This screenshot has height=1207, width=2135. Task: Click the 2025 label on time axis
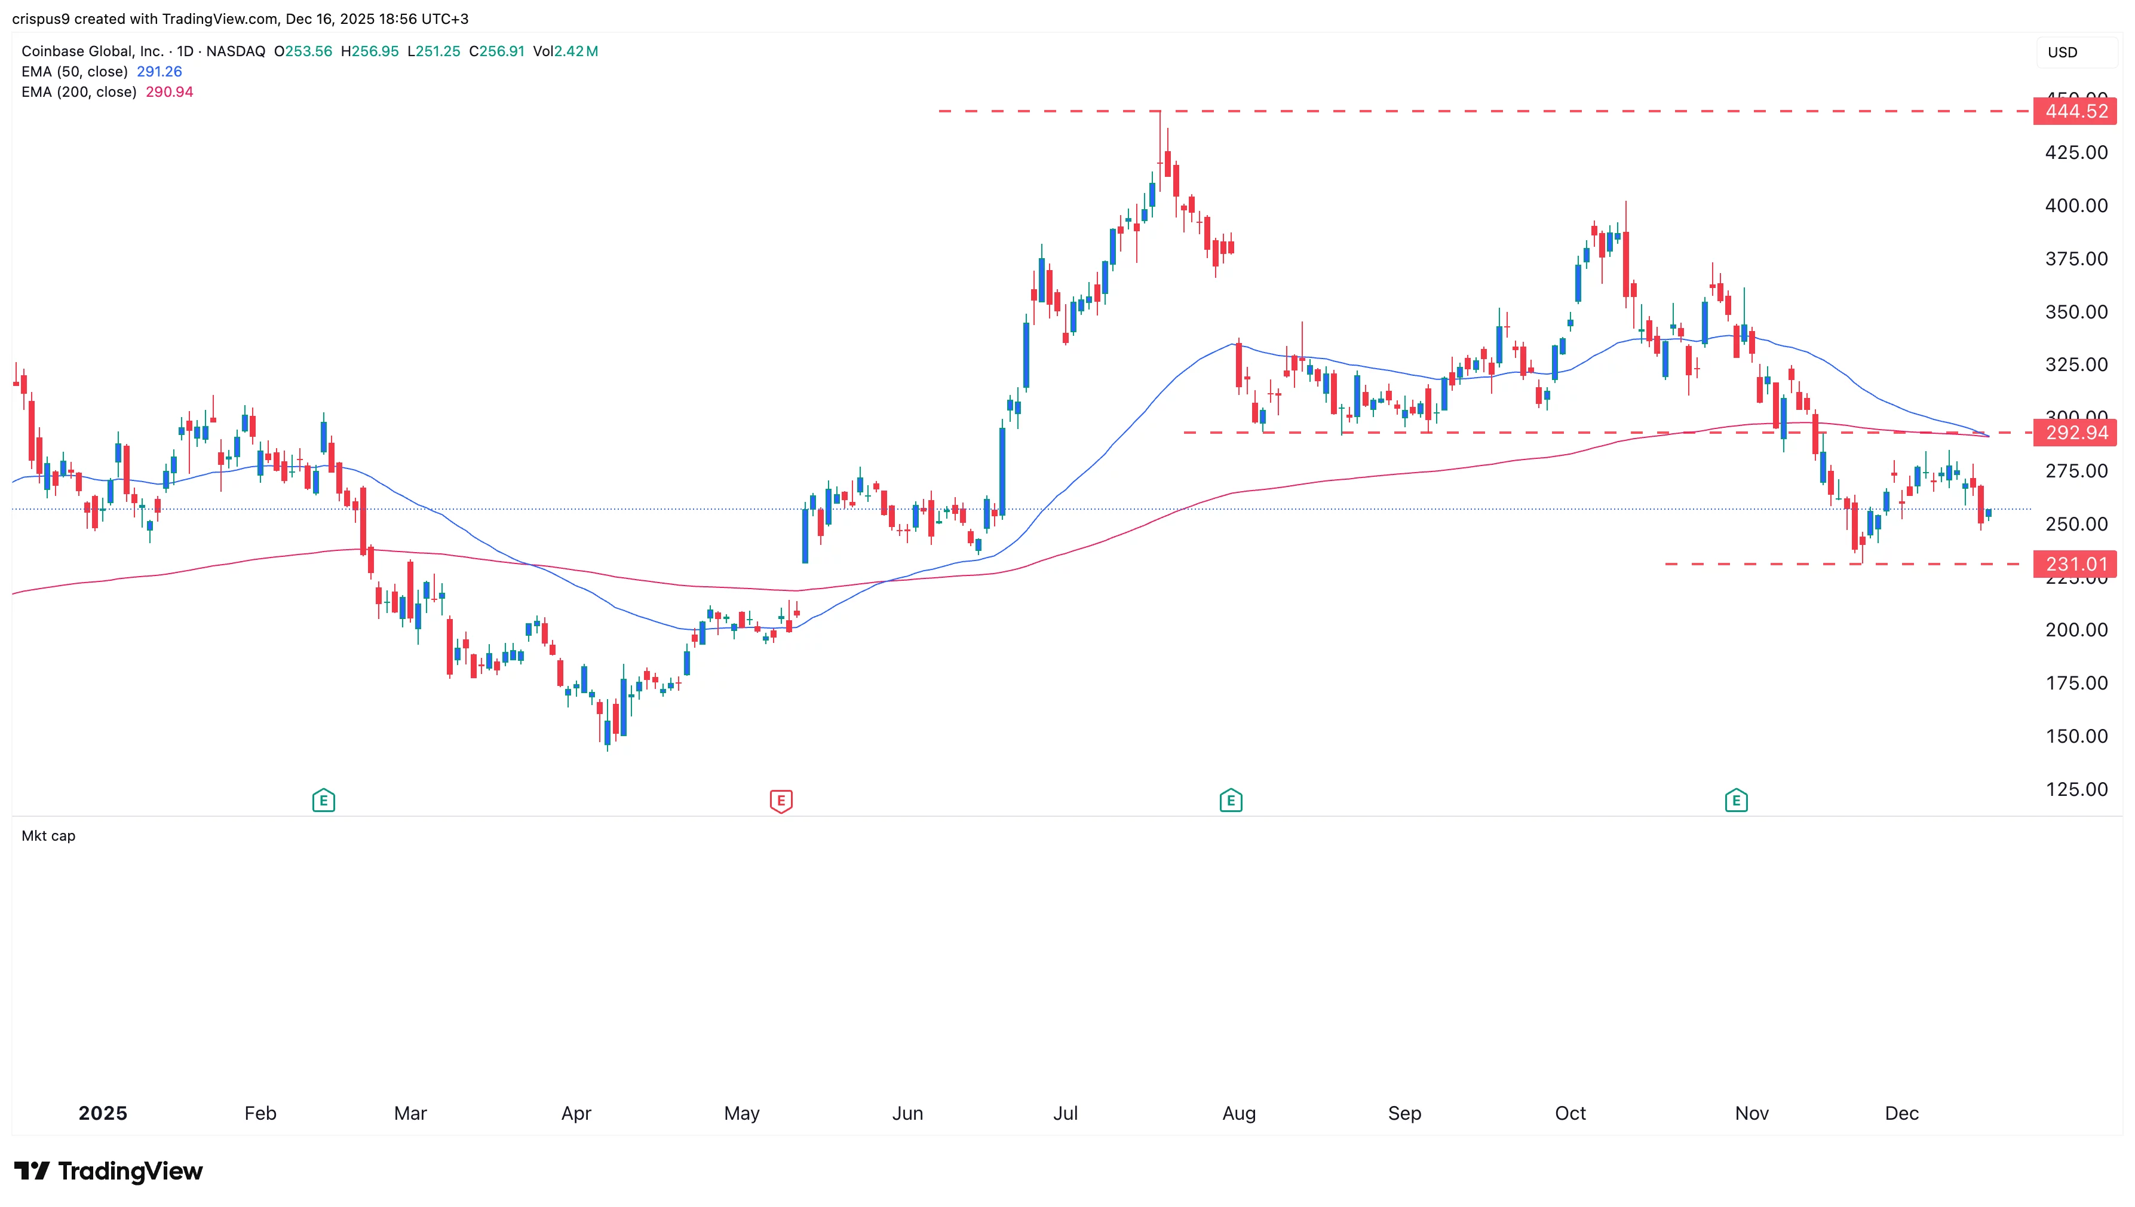pyautogui.click(x=103, y=1113)
